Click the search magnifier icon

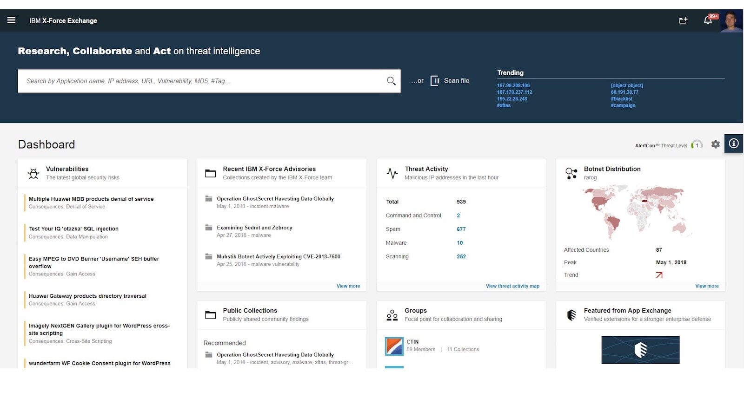(391, 81)
